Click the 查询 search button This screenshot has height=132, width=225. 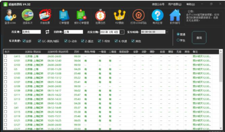tap(199, 38)
